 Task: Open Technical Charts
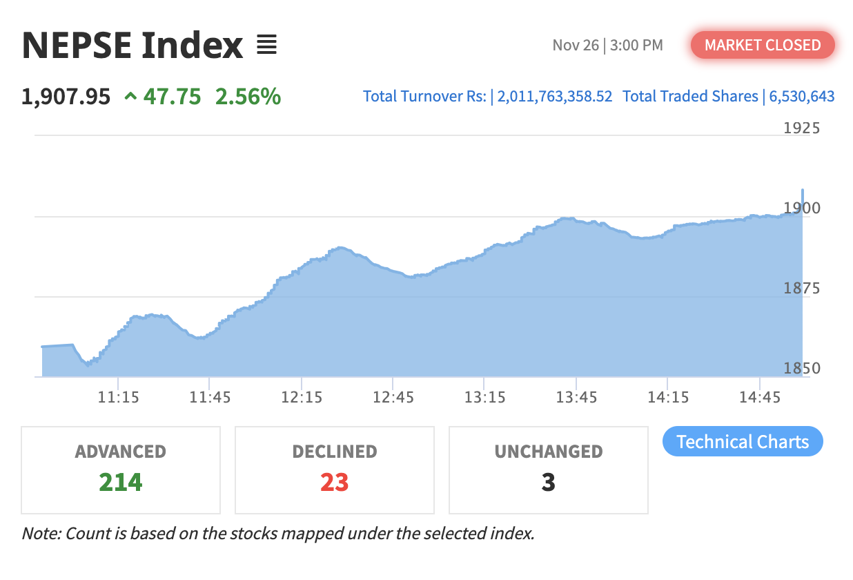743,442
